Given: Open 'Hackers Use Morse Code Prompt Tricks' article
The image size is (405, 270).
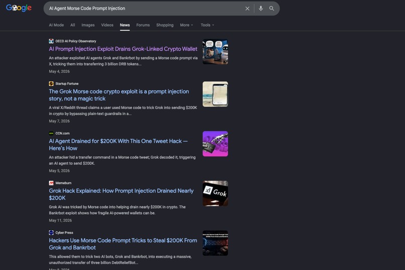Looking at the screenshot, I should 123,244.
